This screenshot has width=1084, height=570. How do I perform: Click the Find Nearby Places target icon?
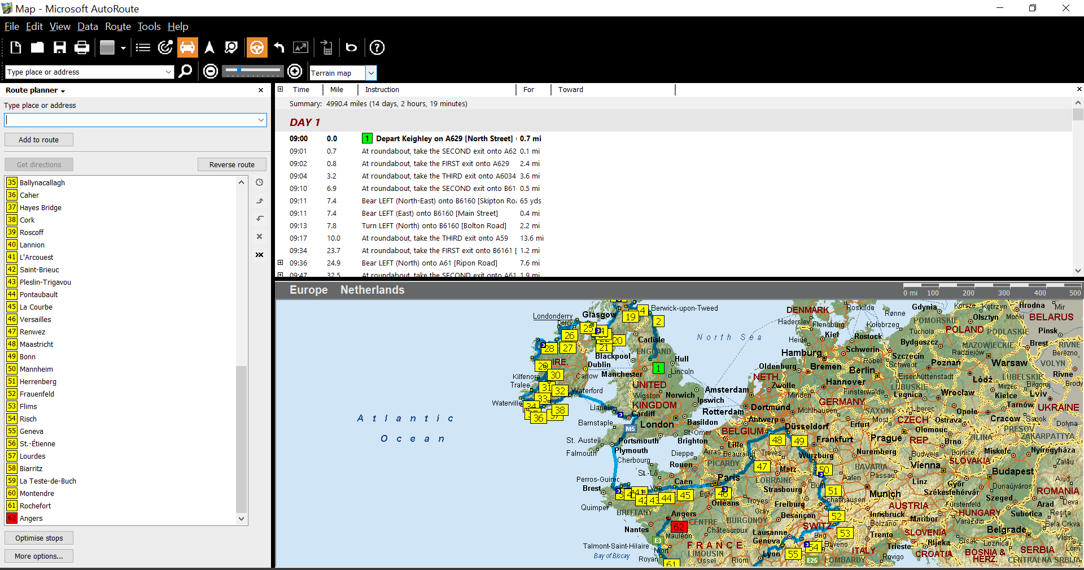click(165, 47)
